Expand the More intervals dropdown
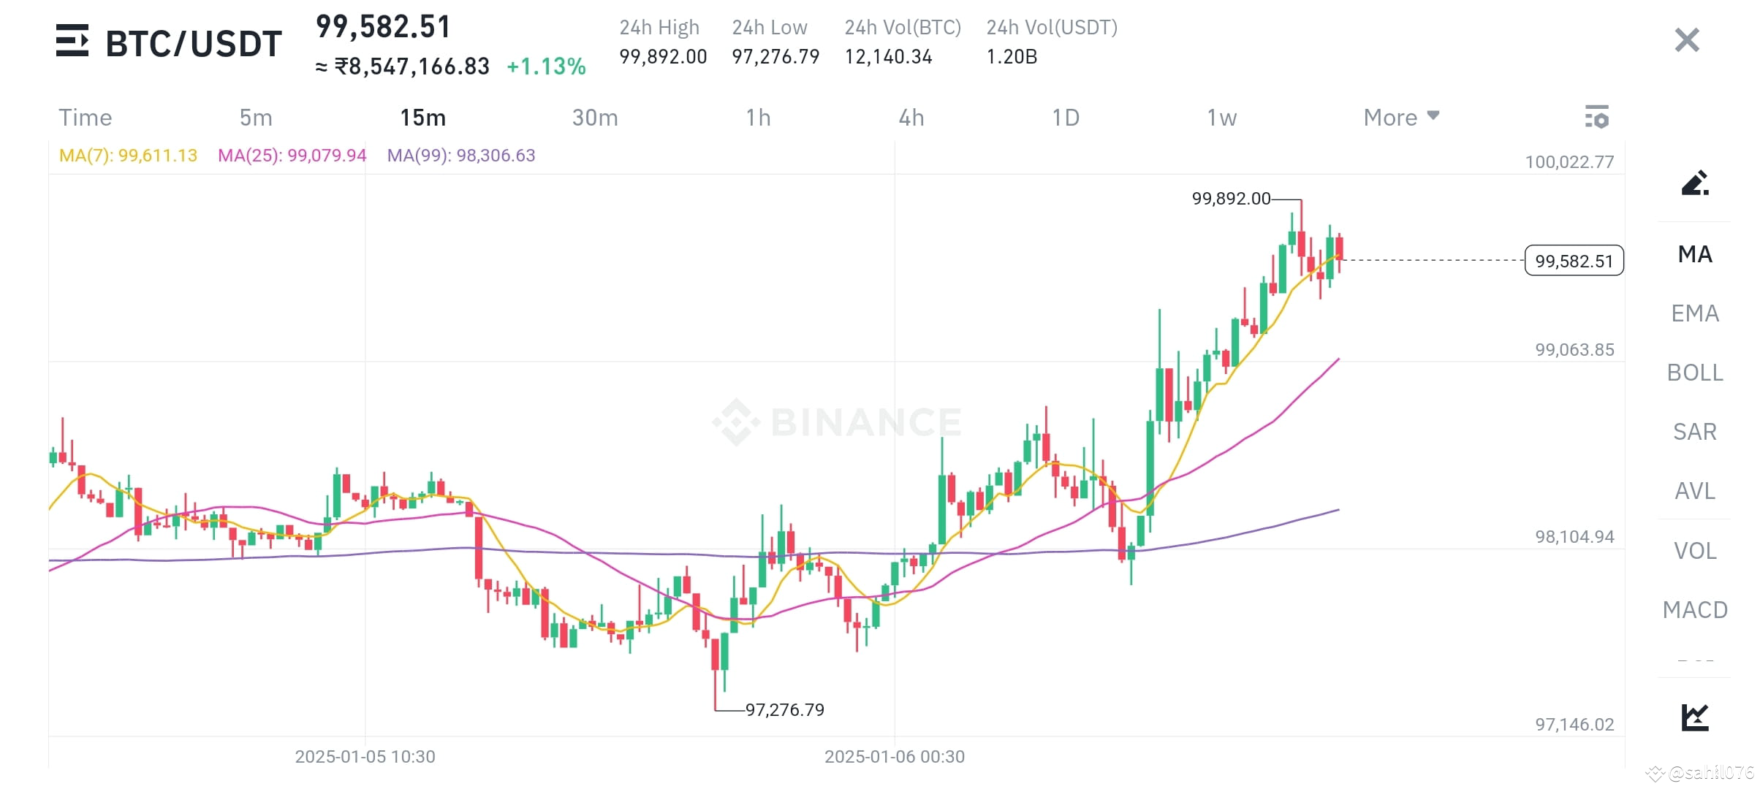Viewport: 1760px width, 789px height. tap(1401, 117)
